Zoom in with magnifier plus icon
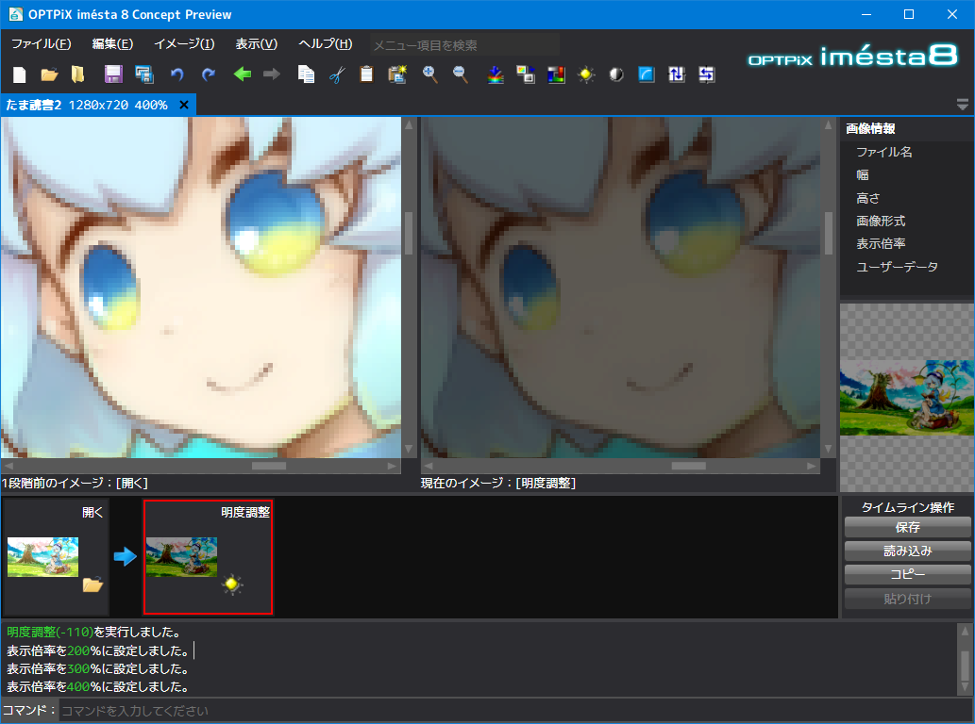The image size is (975, 724). point(429,75)
